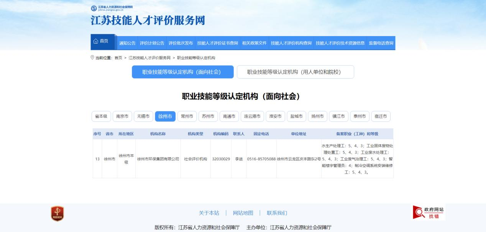The image size is (486, 232).
Task: Click the 联系我们 footer link
Action: (x=277, y=213)
